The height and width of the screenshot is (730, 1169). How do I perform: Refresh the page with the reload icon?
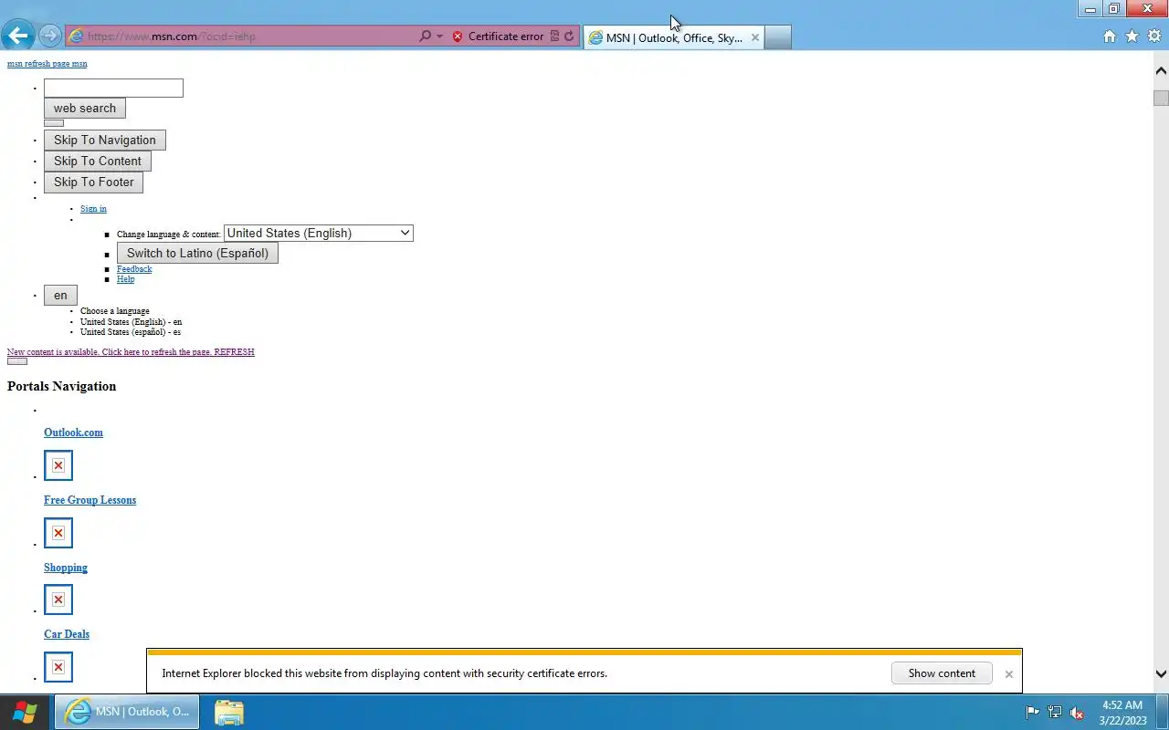pos(569,36)
